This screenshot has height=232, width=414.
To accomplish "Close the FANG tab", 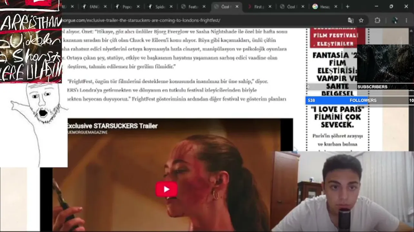I will 105,6.
